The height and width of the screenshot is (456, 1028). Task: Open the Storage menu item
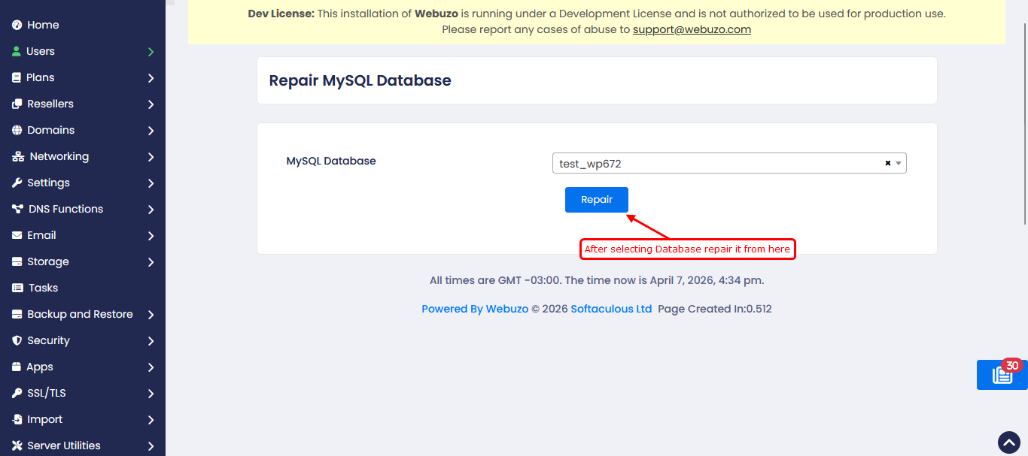point(47,261)
